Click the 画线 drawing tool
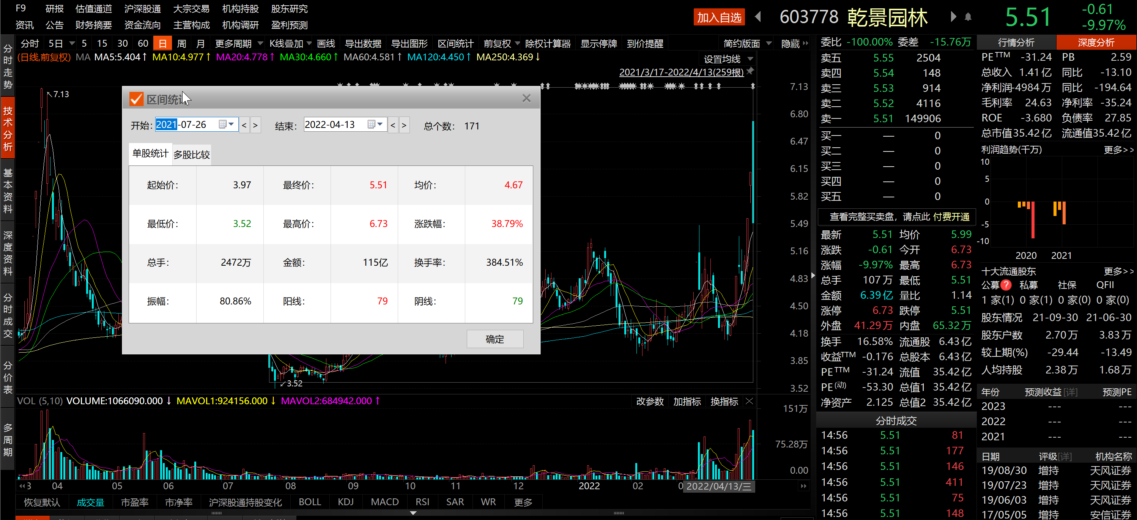 click(326, 43)
